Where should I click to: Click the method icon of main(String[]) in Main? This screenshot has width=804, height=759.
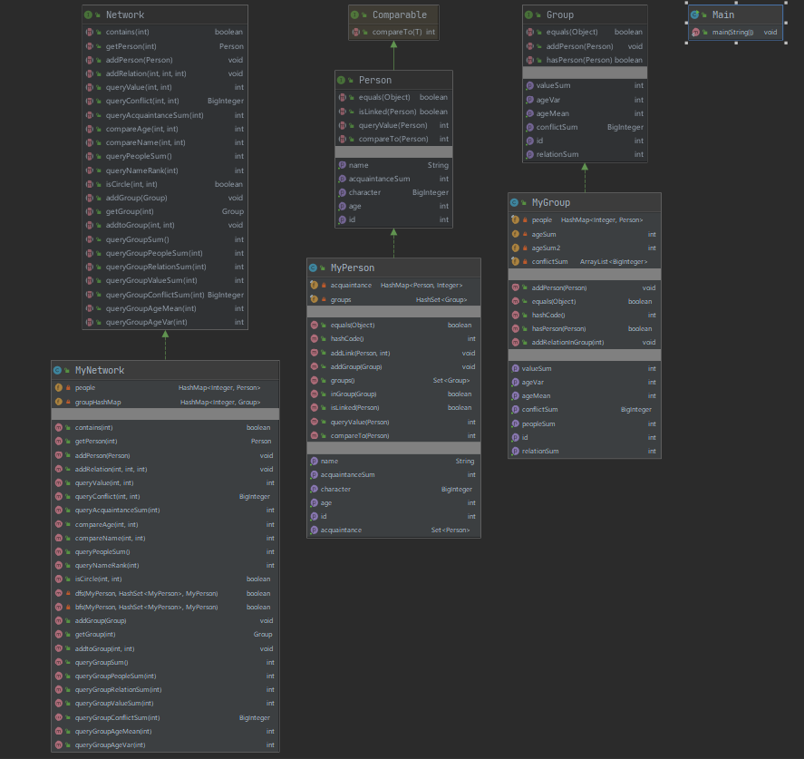coord(695,32)
